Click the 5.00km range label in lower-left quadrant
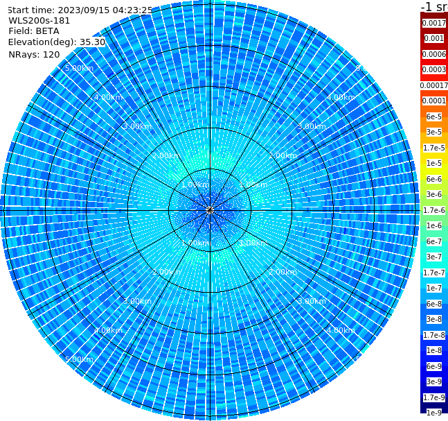 coord(79,359)
